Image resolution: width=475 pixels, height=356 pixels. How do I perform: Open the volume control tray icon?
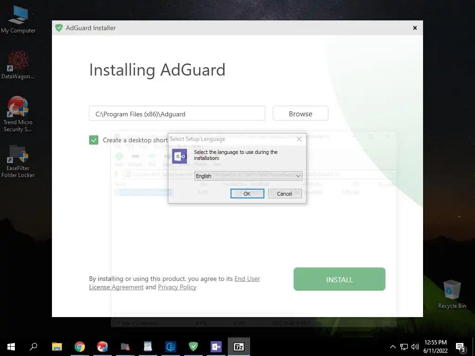click(x=415, y=347)
